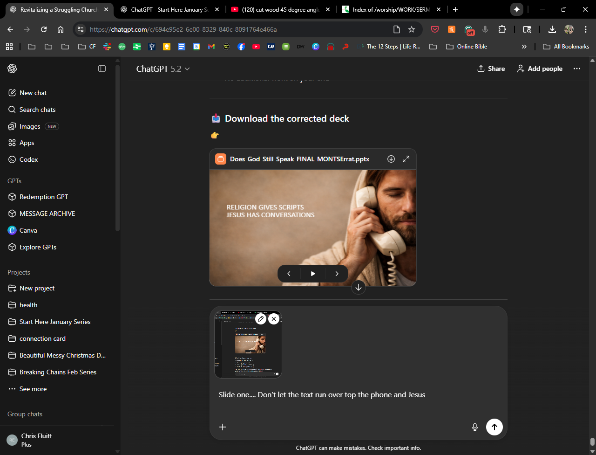Open Search chats in sidebar
Image resolution: width=596 pixels, height=455 pixels.
coord(37,110)
